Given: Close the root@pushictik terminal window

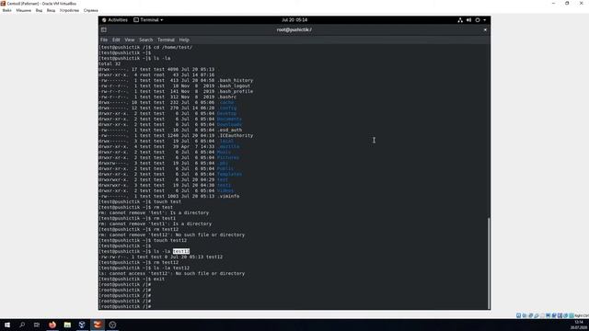Looking at the screenshot, I should [485, 29].
